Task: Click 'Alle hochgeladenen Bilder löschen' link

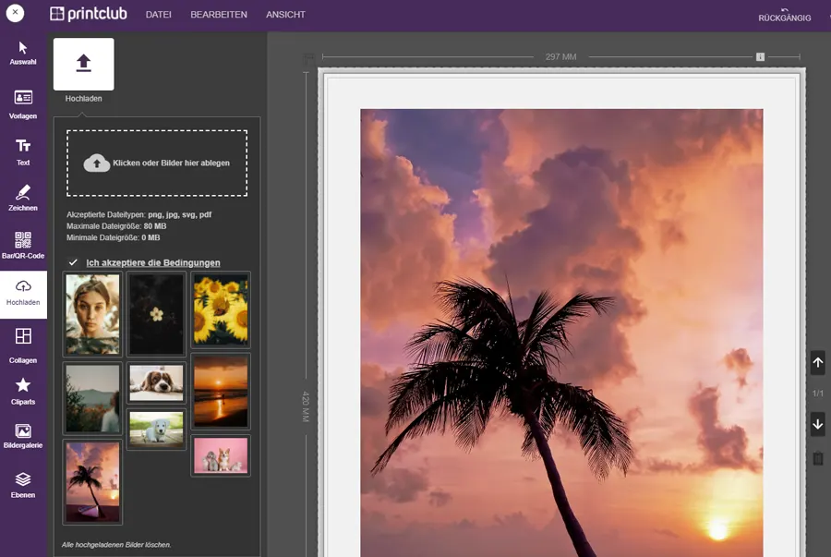Action: (116, 544)
